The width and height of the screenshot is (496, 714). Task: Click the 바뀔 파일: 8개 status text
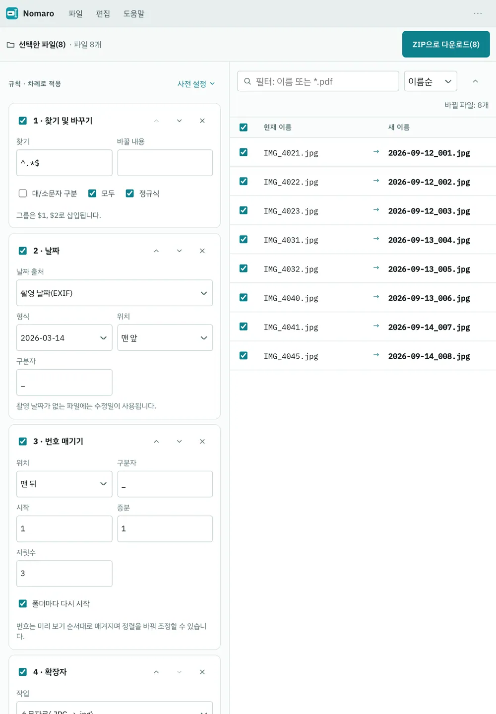(467, 105)
